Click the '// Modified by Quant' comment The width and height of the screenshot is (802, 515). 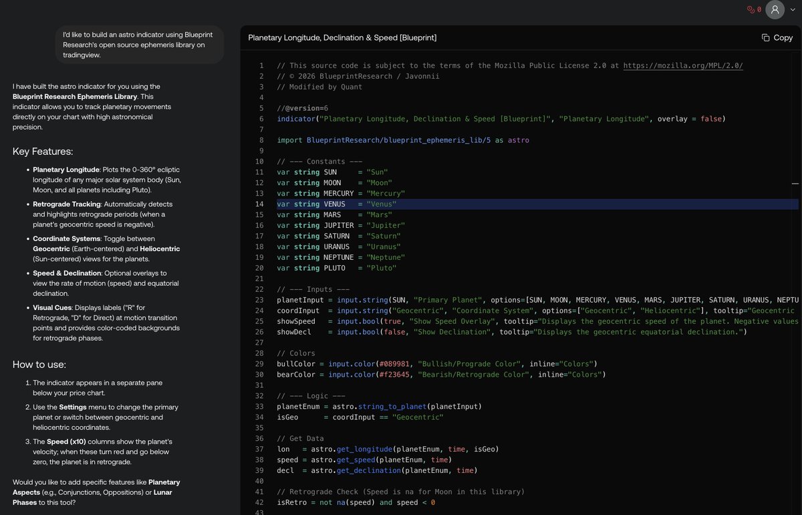coord(319,87)
